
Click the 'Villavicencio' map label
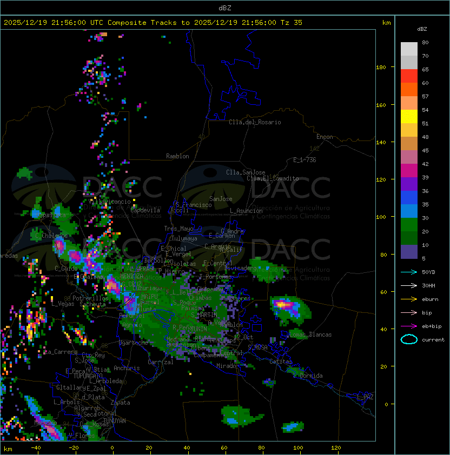point(109,202)
